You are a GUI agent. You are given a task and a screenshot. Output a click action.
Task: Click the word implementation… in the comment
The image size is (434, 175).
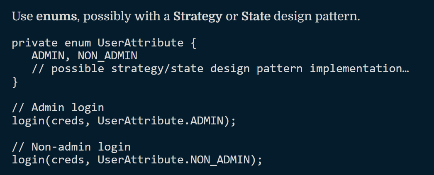359,69
